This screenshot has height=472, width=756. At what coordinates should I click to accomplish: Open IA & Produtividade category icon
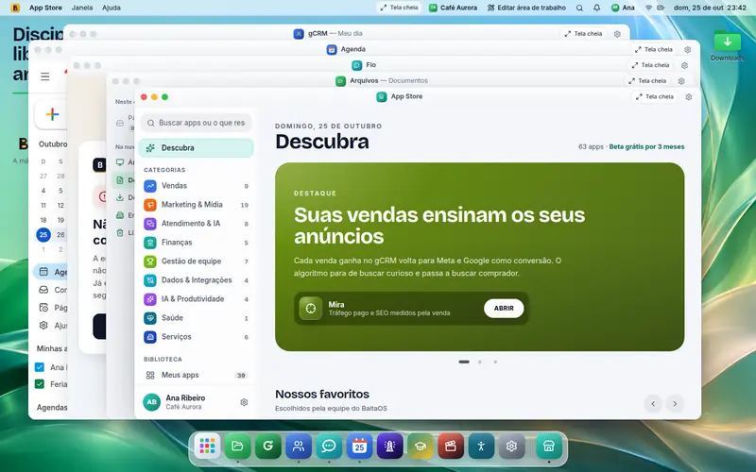point(150,299)
